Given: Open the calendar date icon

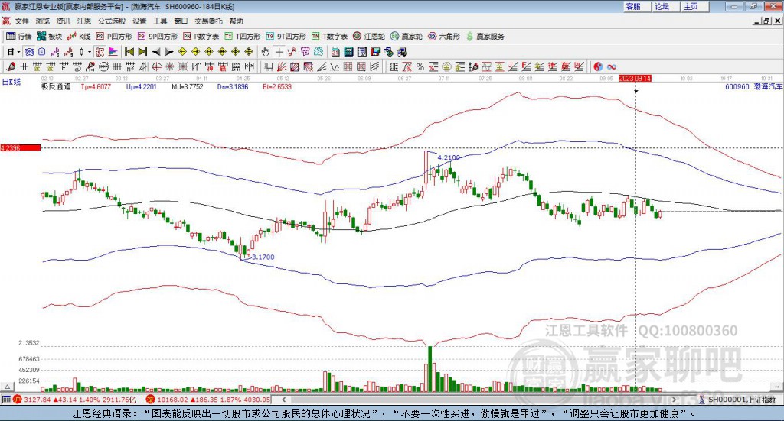Looking at the screenshot, I should (335, 52).
